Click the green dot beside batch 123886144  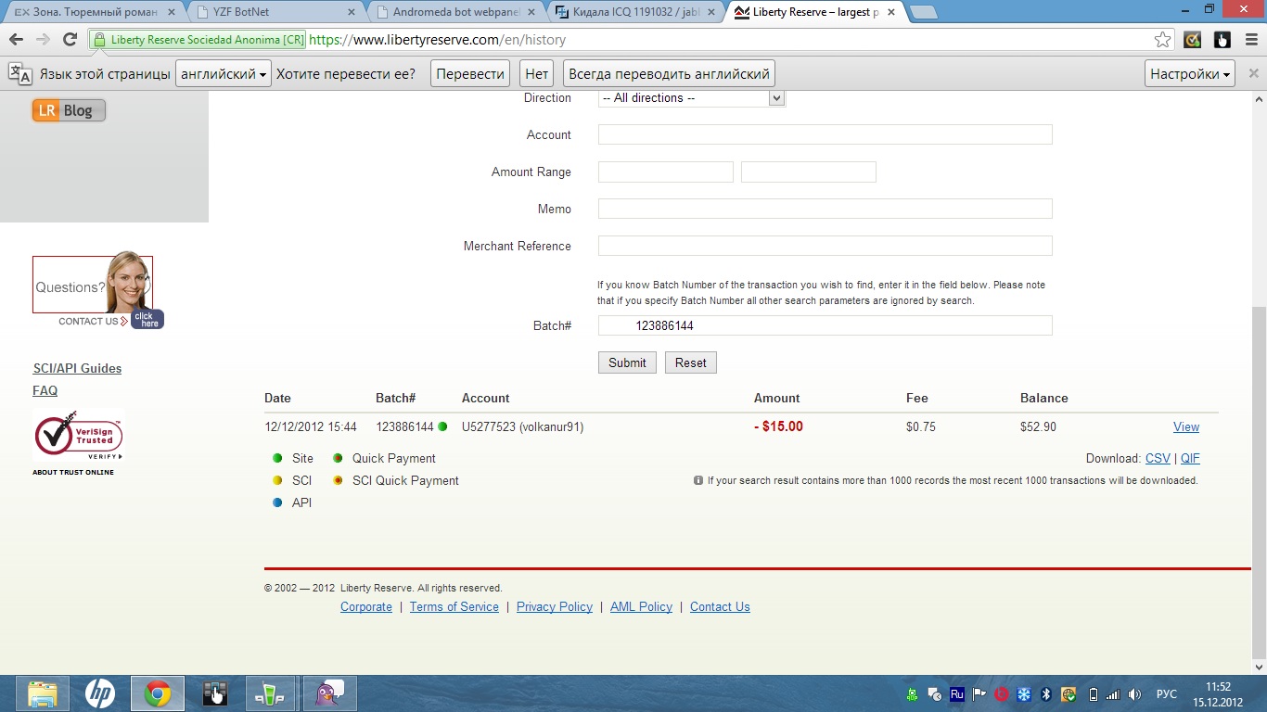(x=442, y=426)
